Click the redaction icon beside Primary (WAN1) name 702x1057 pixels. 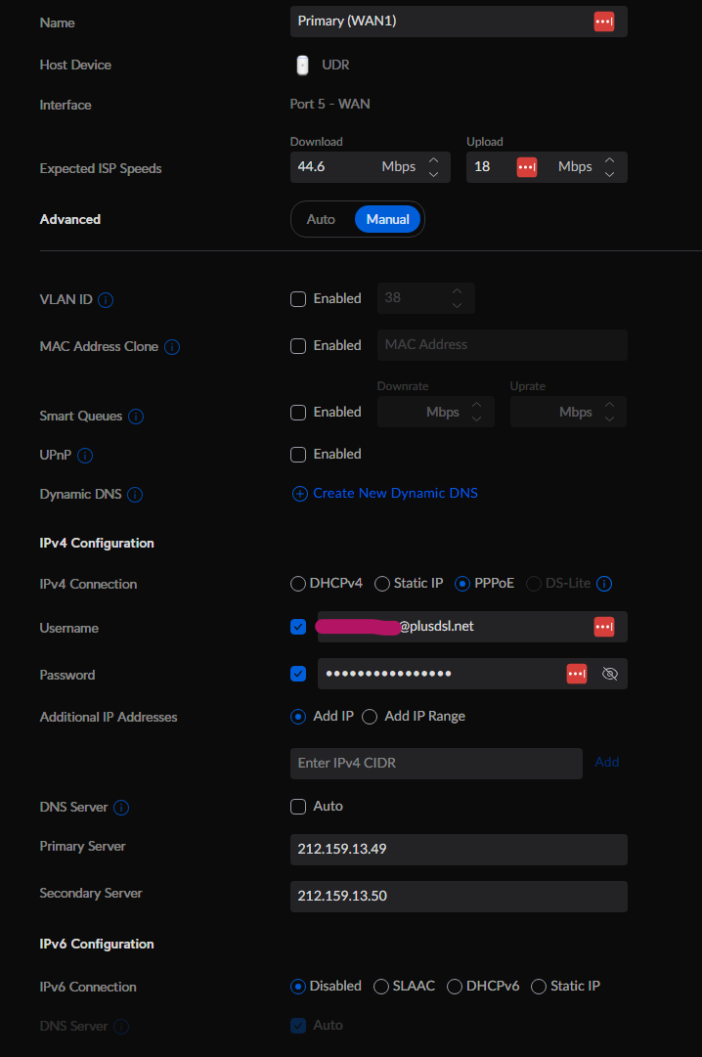pyautogui.click(x=603, y=21)
